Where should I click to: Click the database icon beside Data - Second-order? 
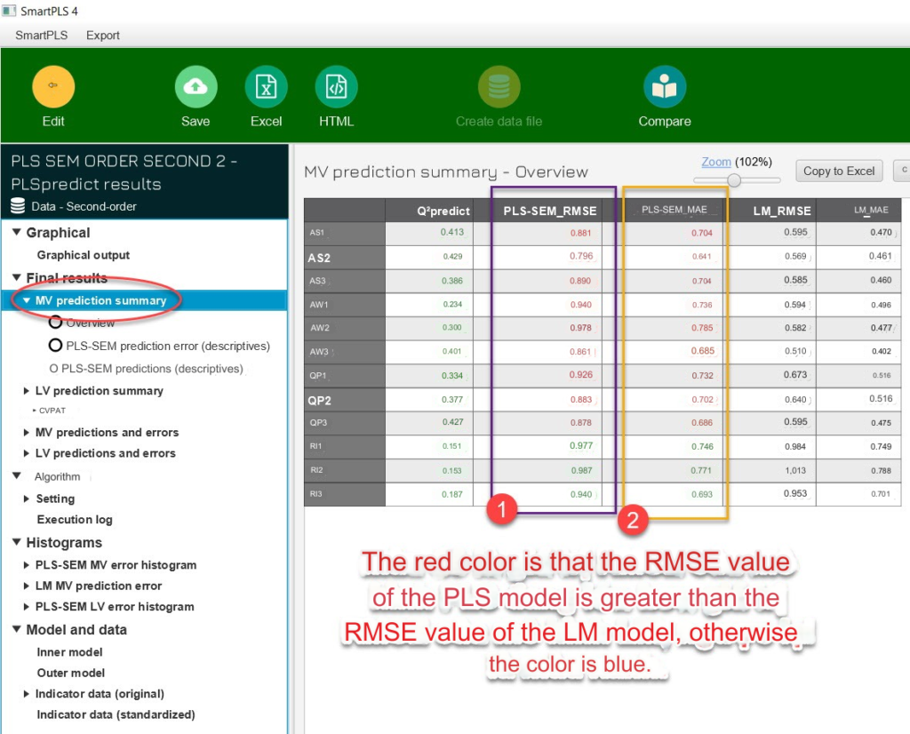click(18, 206)
